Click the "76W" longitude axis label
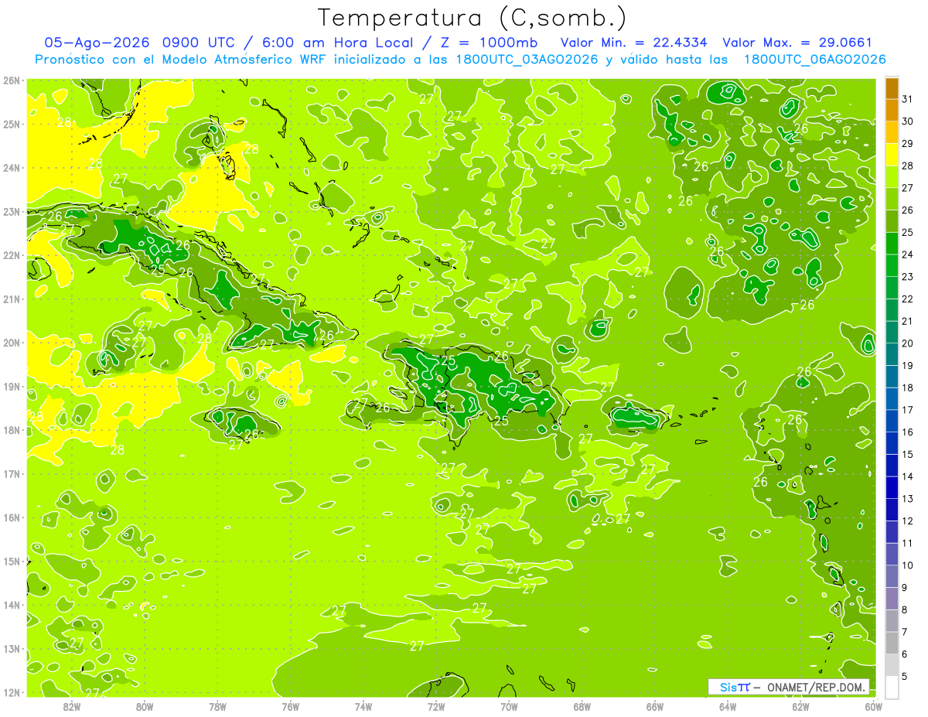This screenshot has width=928, height=717. (291, 706)
